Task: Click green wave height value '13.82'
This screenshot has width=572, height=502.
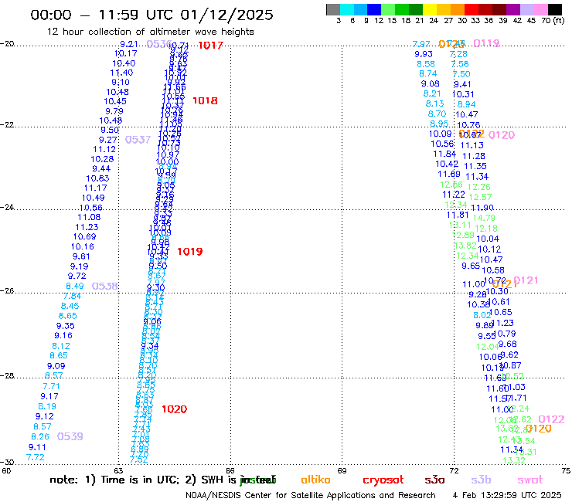Action: (x=465, y=246)
